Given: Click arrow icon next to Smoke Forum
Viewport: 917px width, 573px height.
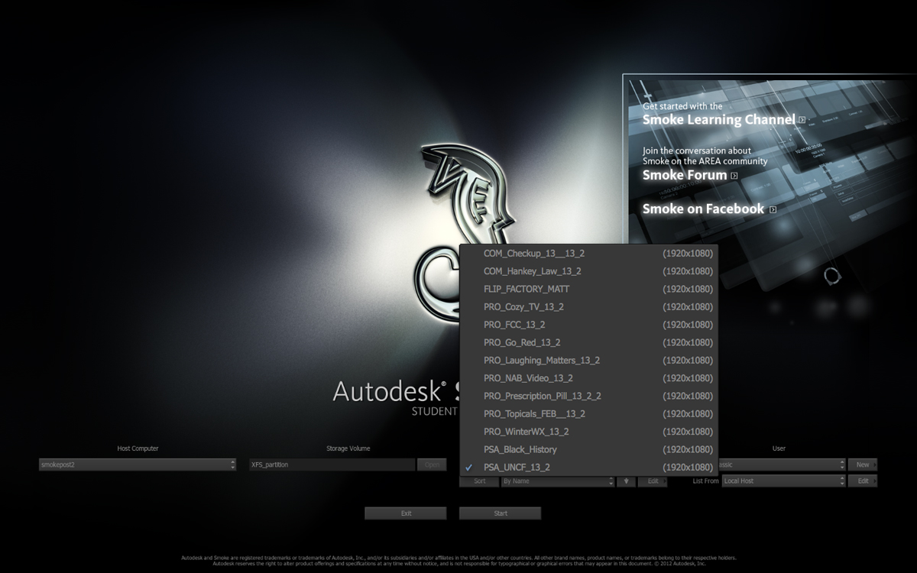Looking at the screenshot, I should tap(734, 176).
